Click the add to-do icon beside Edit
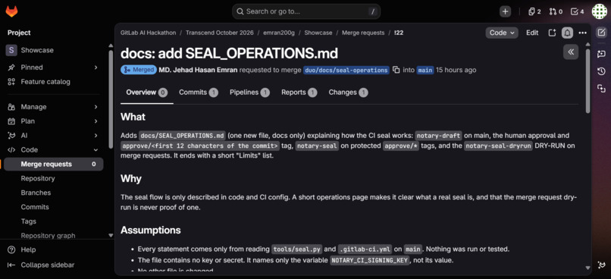 pyautogui.click(x=552, y=33)
